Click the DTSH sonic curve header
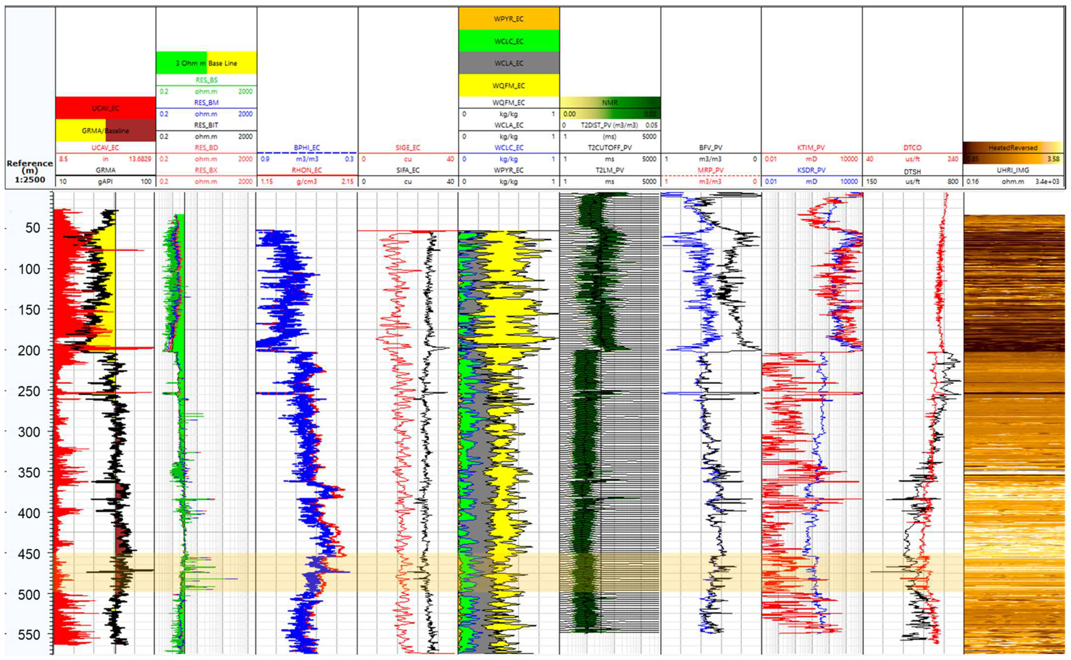This screenshot has height=660, width=1071. click(912, 172)
